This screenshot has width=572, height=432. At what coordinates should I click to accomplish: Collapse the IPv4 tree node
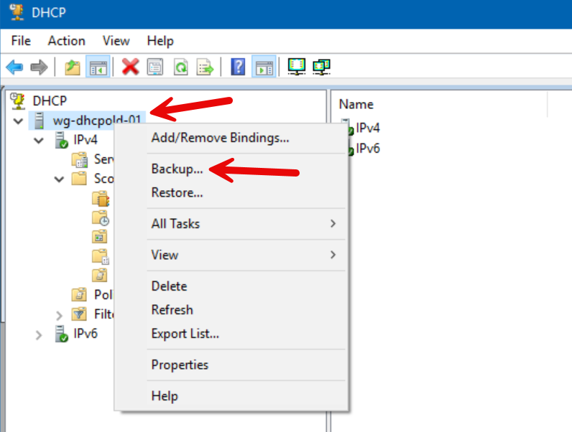(39, 140)
